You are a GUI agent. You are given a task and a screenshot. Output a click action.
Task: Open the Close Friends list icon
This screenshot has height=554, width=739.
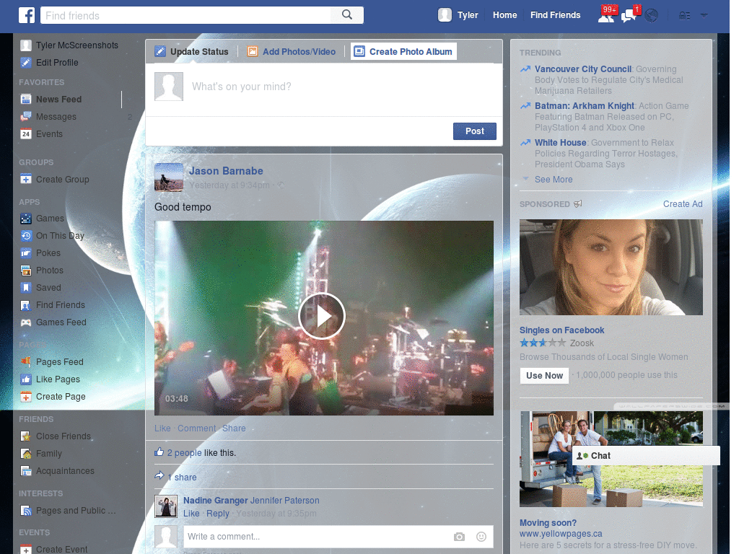pos(26,436)
